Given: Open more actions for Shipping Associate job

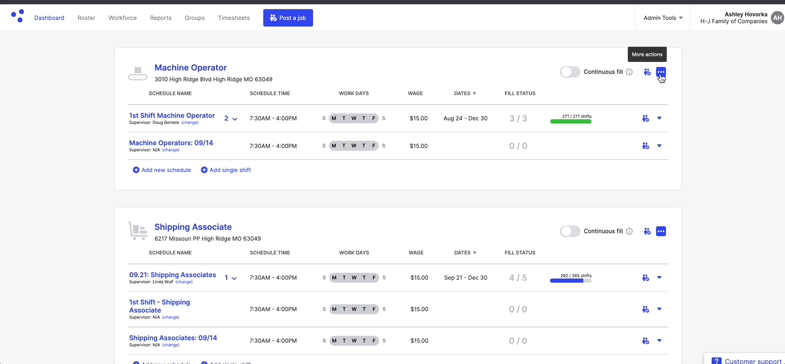Looking at the screenshot, I should [x=661, y=231].
